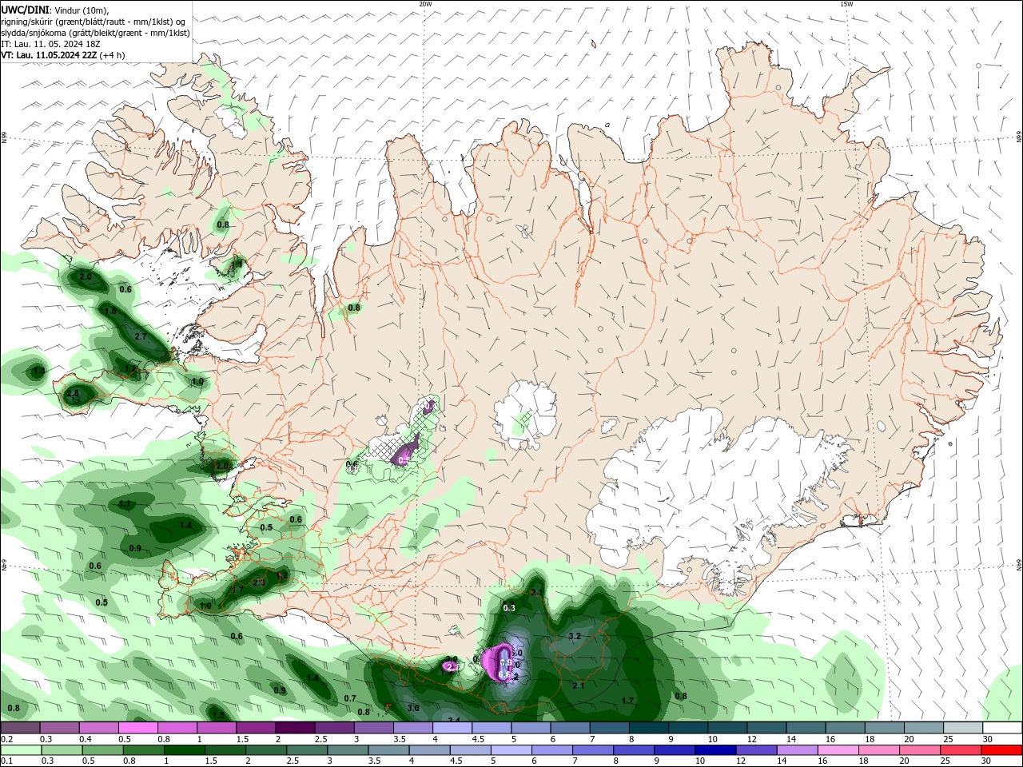Select the lower legend swatch labeled 2
Viewport: 1023px width, 767px height.
pyautogui.click(x=265, y=750)
